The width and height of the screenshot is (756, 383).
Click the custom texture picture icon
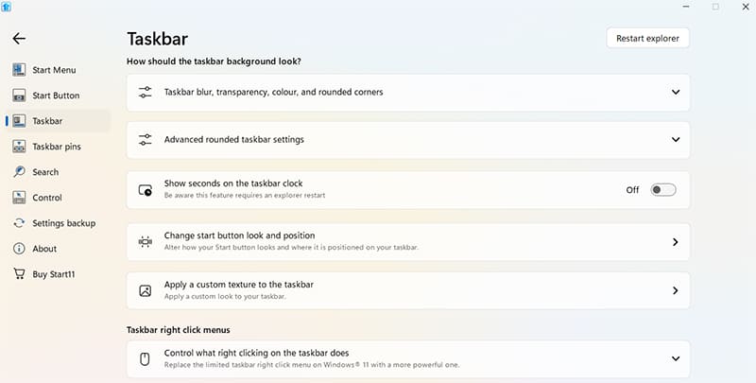pyautogui.click(x=146, y=290)
